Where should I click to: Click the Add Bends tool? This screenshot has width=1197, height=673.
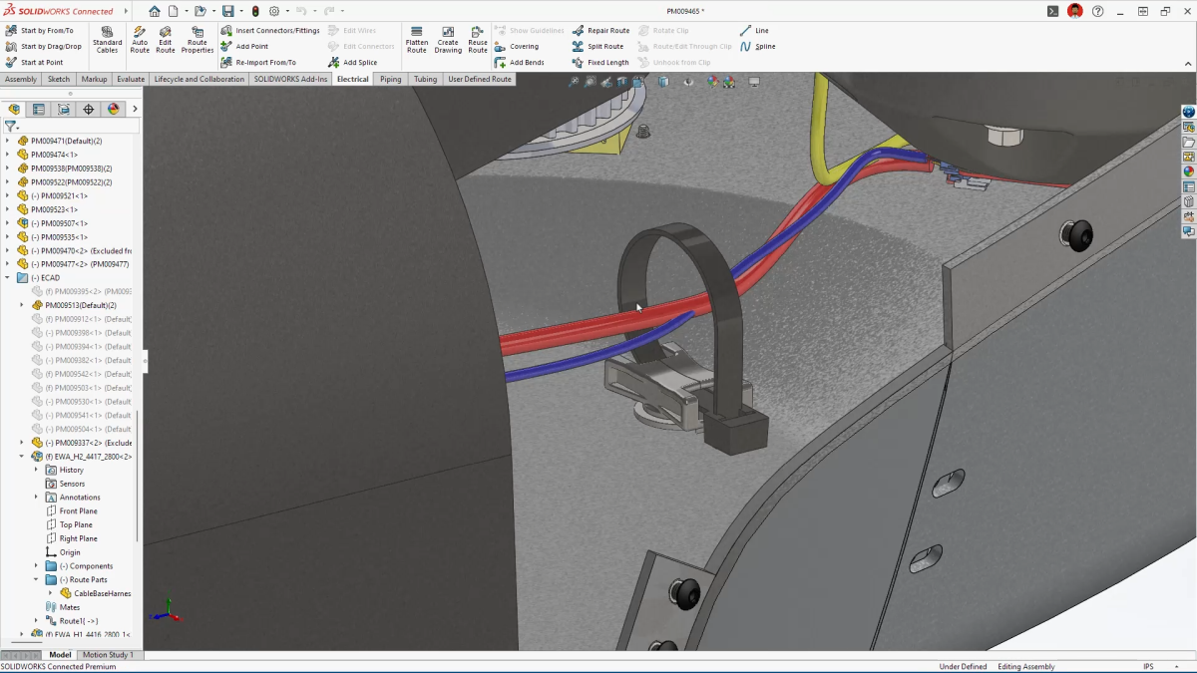point(527,62)
